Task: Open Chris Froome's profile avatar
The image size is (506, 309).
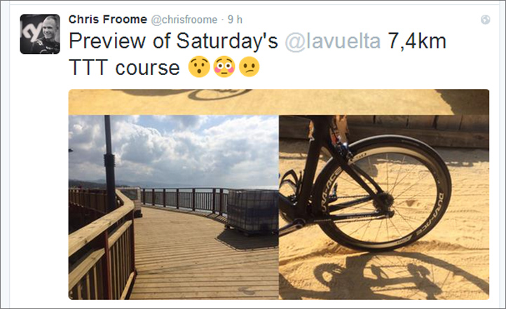Action: tap(40, 34)
